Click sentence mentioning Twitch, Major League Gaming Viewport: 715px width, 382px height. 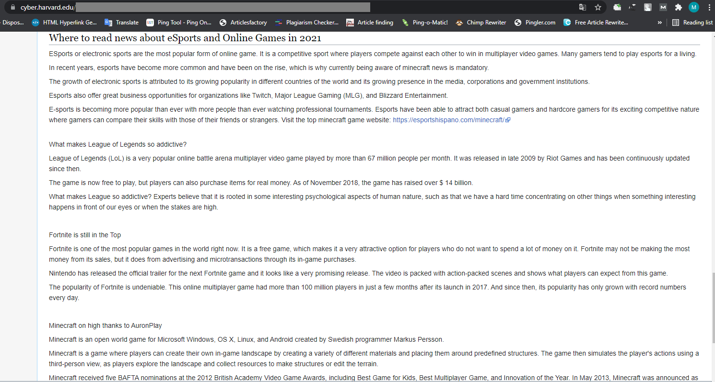248,95
